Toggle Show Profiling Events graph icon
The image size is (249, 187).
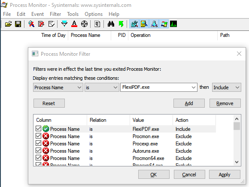click(173, 24)
